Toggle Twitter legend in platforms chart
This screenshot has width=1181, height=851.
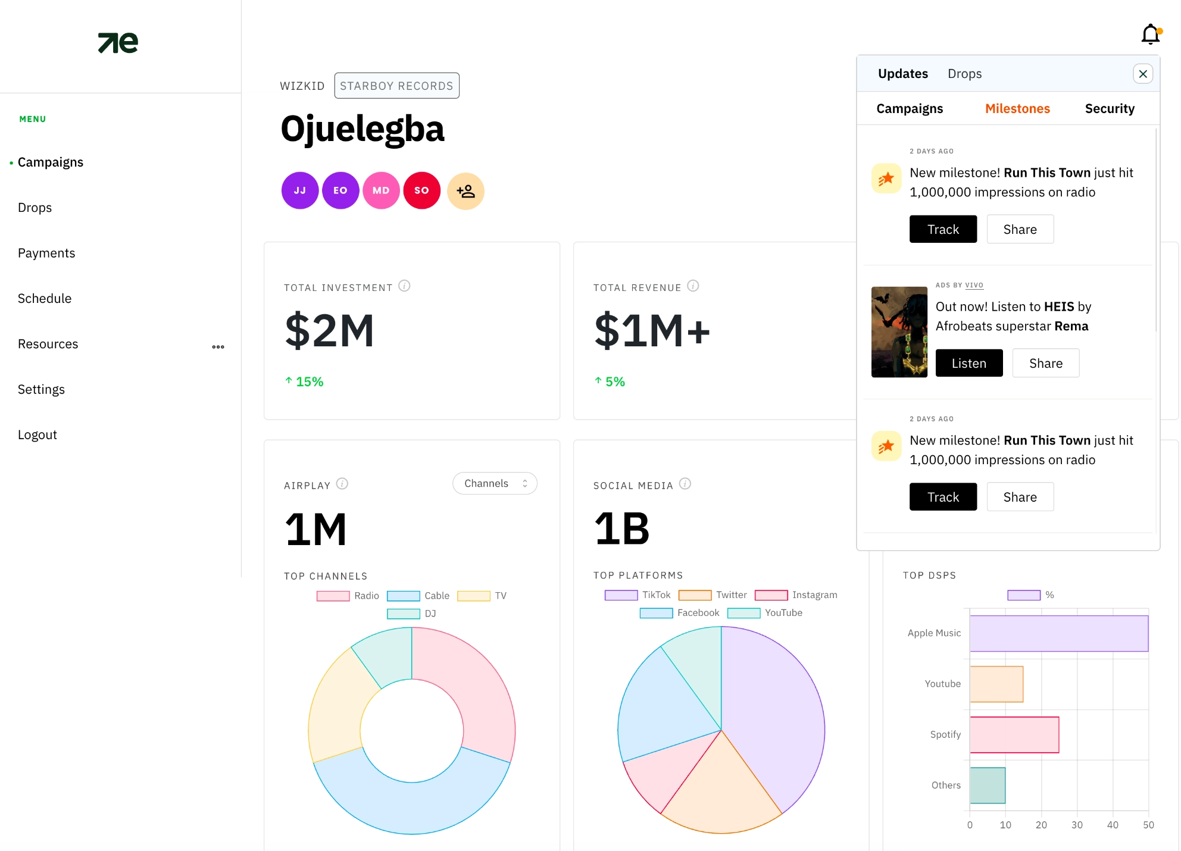coord(713,595)
